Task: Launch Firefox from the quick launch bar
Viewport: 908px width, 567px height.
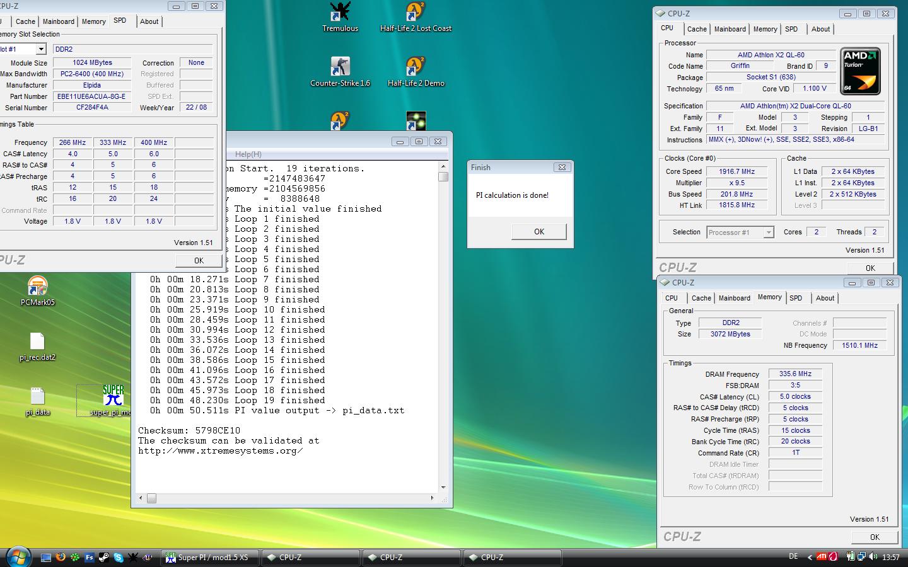Action: (x=60, y=558)
